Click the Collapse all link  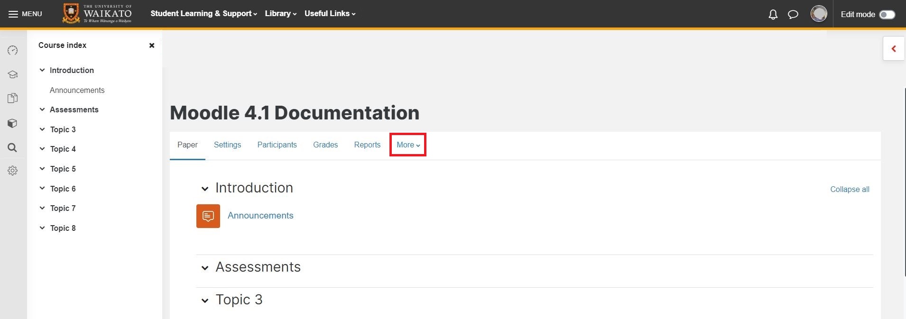850,189
